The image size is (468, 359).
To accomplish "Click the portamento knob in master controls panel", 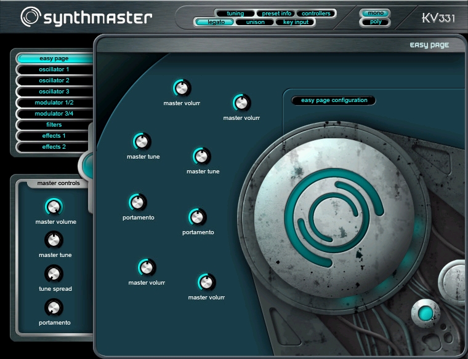I will pos(54,308).
